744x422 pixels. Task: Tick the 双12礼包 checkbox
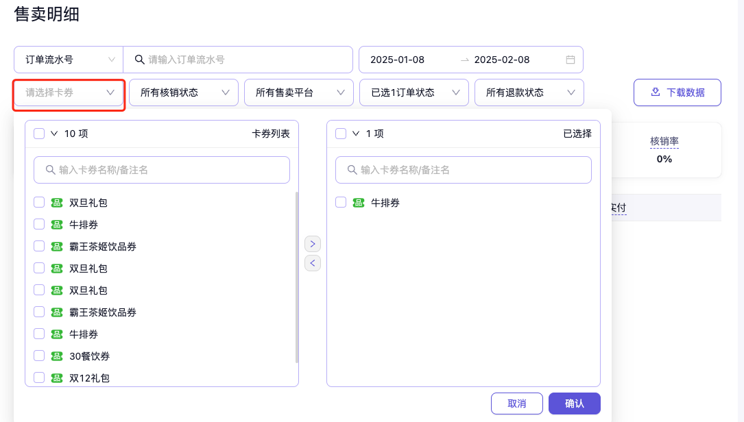(x=39, y=377)
